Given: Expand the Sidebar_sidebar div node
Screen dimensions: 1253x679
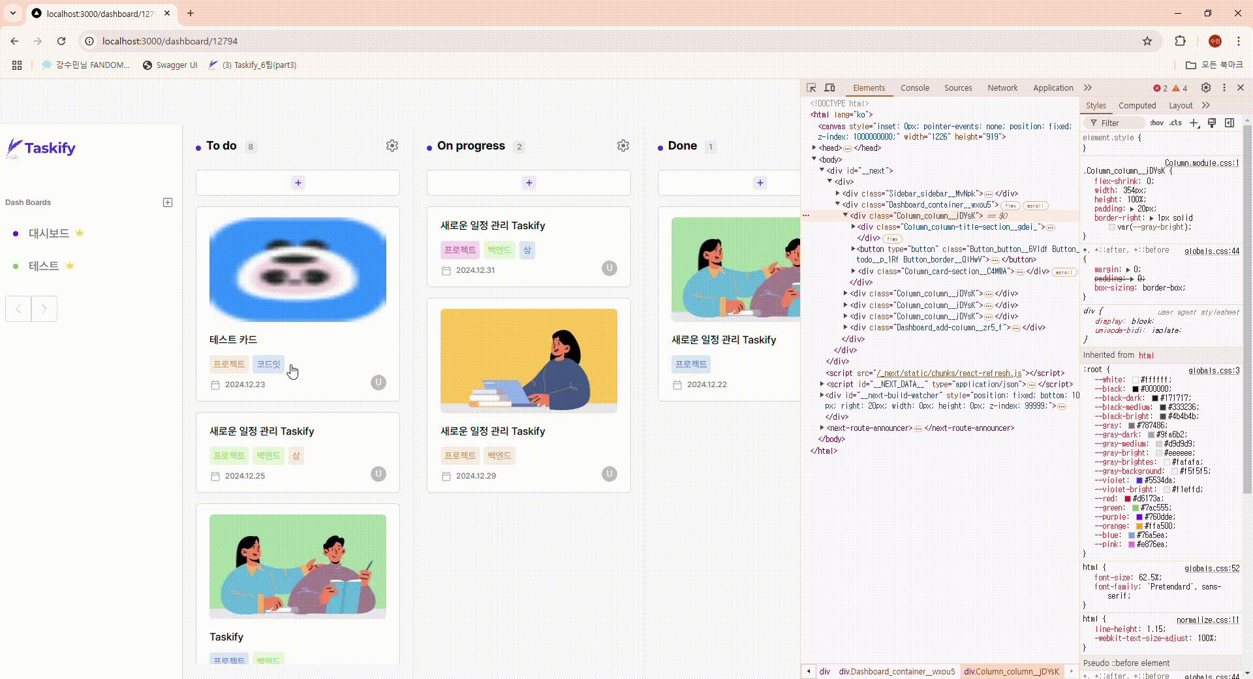Looking at the screenshot, I should click(838, 193).
